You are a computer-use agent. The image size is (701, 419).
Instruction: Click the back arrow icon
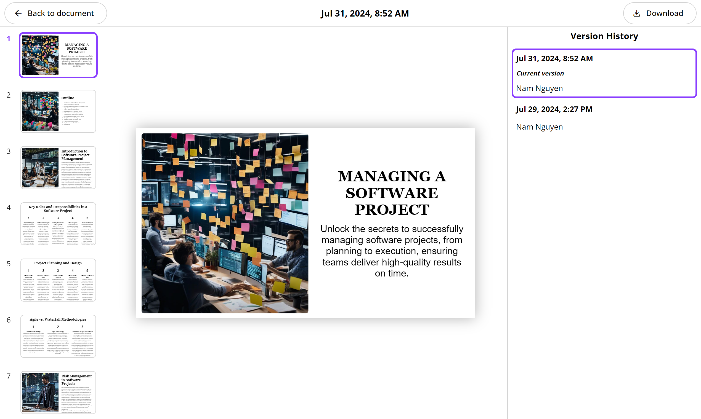coord(18,13)
